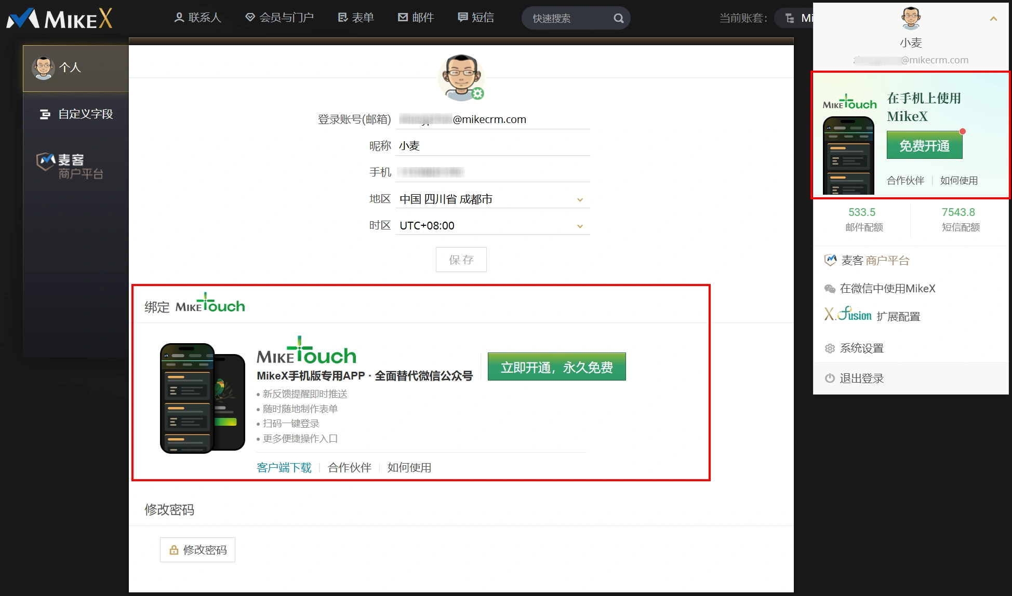Click 如何使用 link in bind section
1012x596 pixels.
tap(409, 468)
